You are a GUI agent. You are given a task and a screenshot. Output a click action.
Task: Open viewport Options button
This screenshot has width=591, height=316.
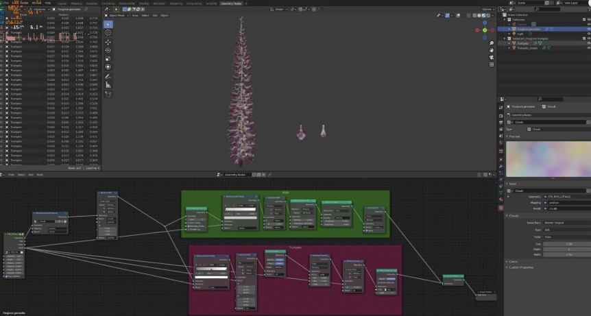click(487, 9)
